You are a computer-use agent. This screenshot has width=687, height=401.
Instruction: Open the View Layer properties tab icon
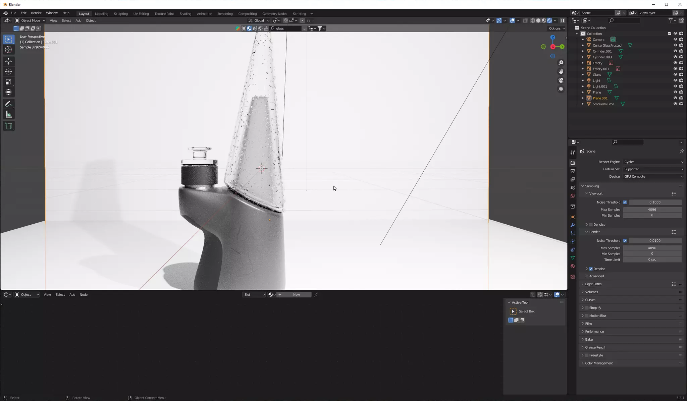click(573, 179)
